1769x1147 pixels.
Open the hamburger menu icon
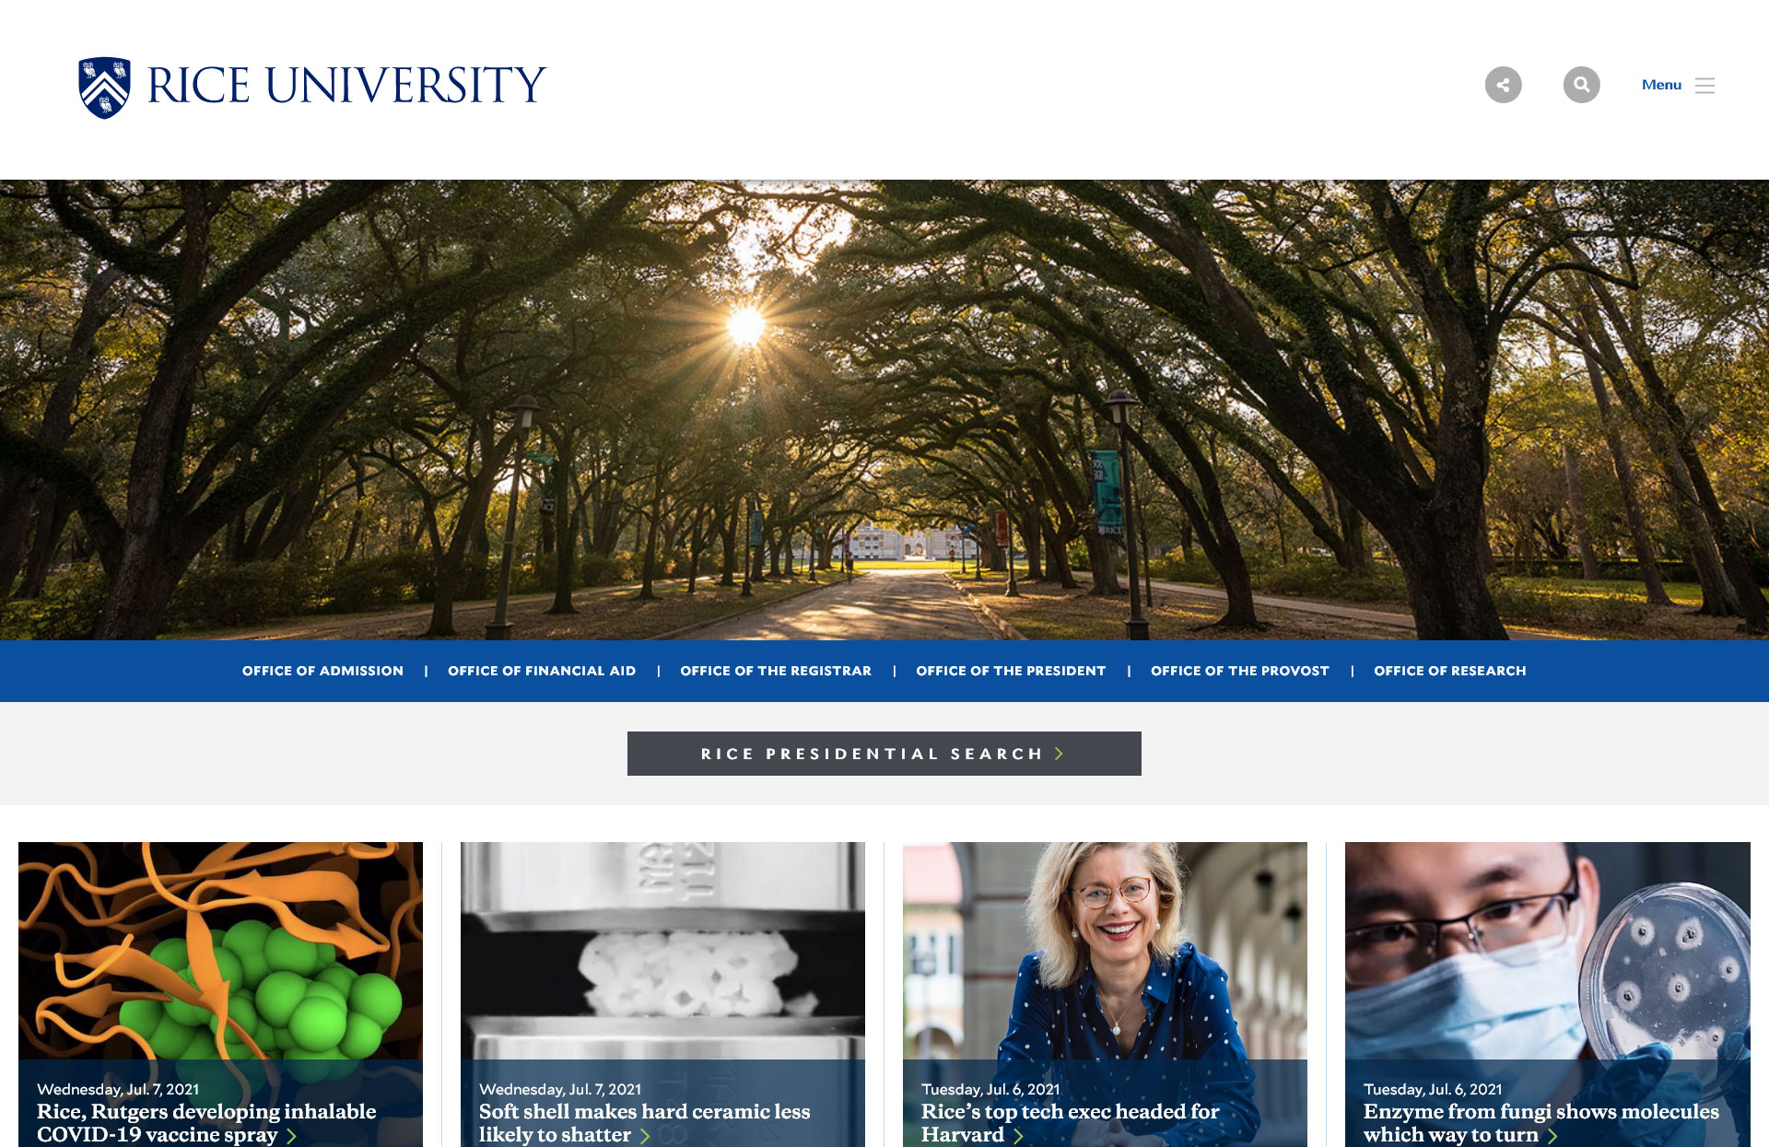[x=1705, y=86]
